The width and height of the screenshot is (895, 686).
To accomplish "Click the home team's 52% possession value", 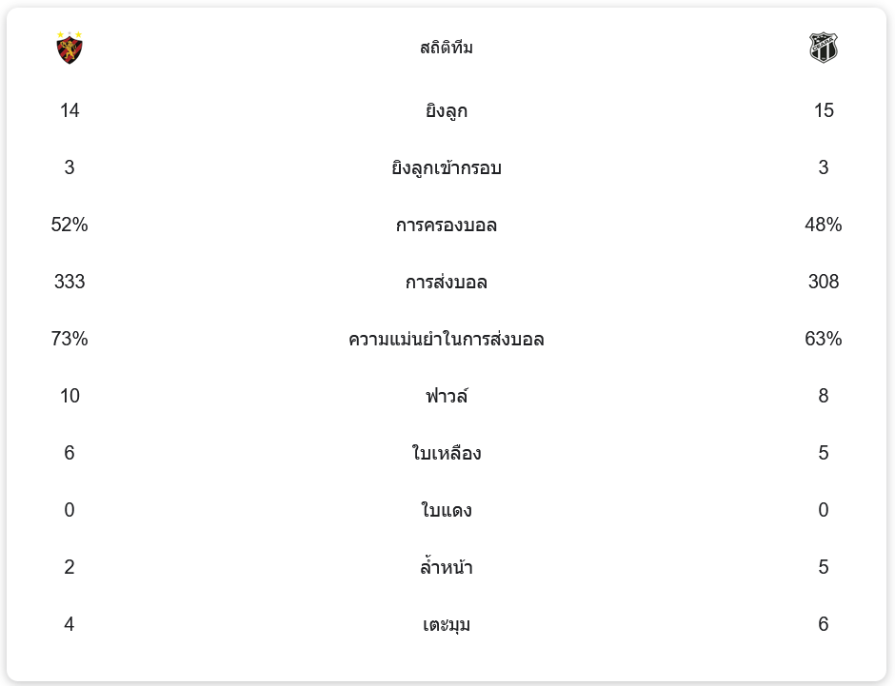I will pos(70,225).
